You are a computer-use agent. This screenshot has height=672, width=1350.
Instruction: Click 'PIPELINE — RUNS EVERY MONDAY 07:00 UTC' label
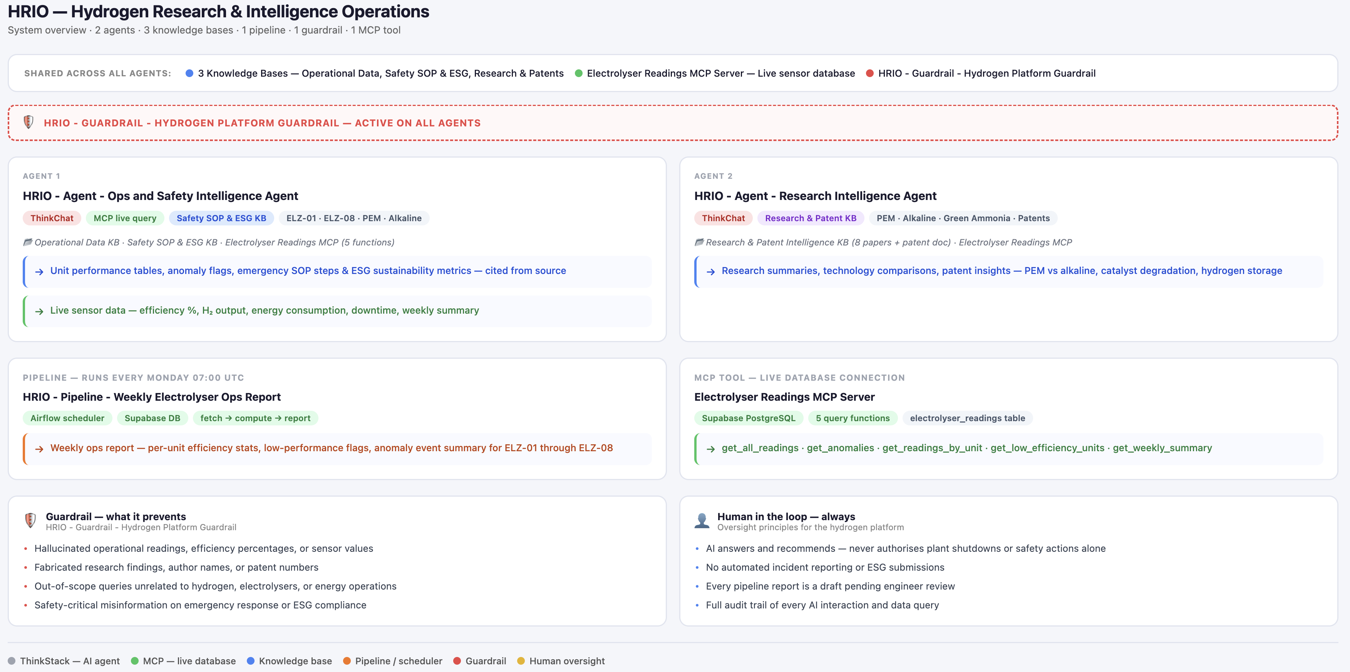(x=134, y=378)
